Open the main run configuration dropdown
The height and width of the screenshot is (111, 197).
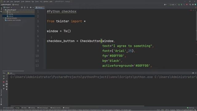tap(173, 5)
